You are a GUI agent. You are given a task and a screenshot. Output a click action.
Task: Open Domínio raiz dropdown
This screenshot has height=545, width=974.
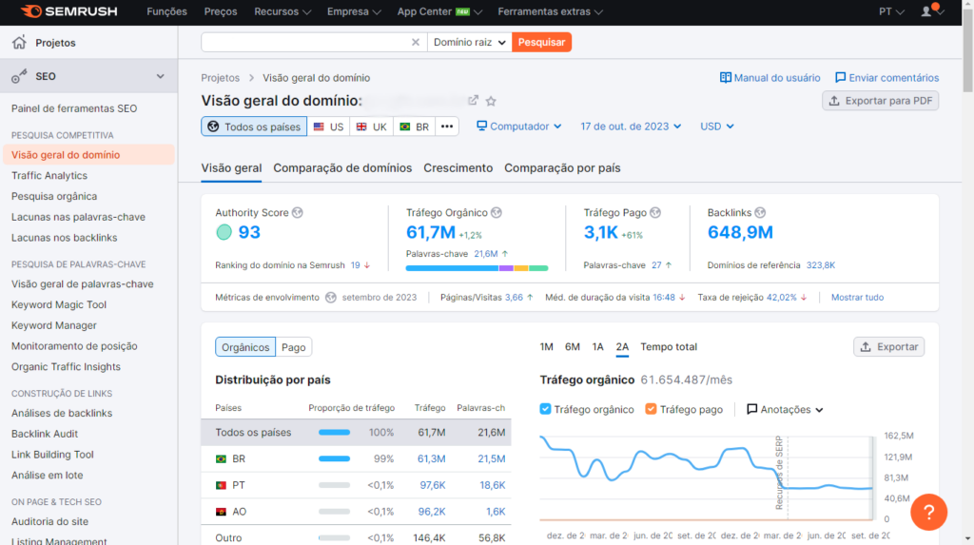[470, 42]
